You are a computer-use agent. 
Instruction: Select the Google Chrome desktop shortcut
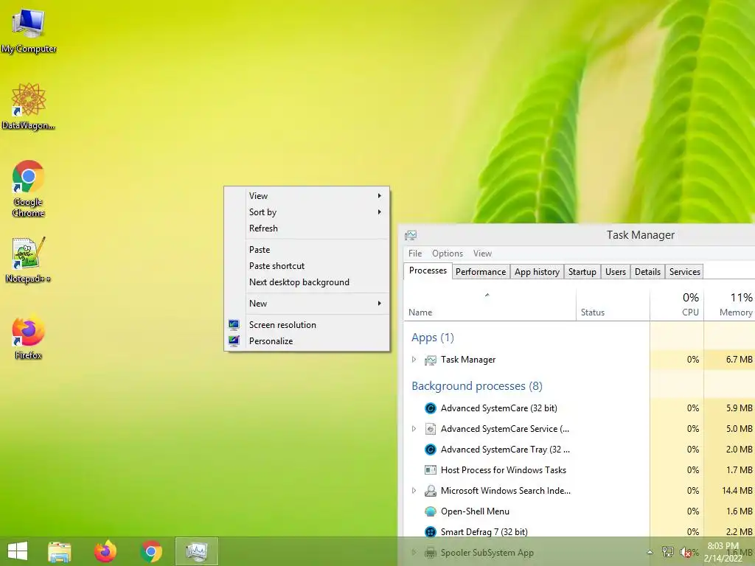coord(29,188)
